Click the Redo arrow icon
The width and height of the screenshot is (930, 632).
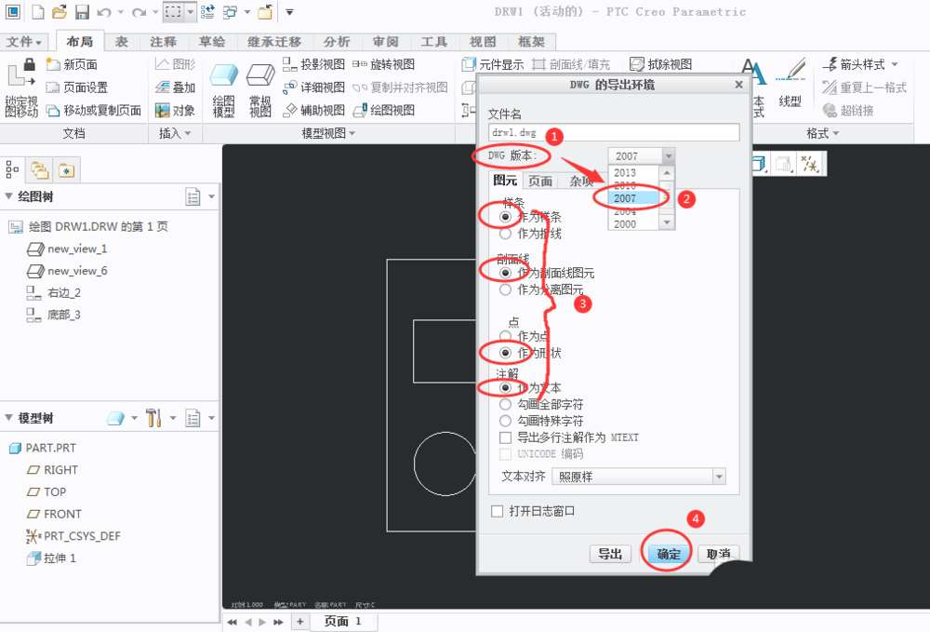139,12
